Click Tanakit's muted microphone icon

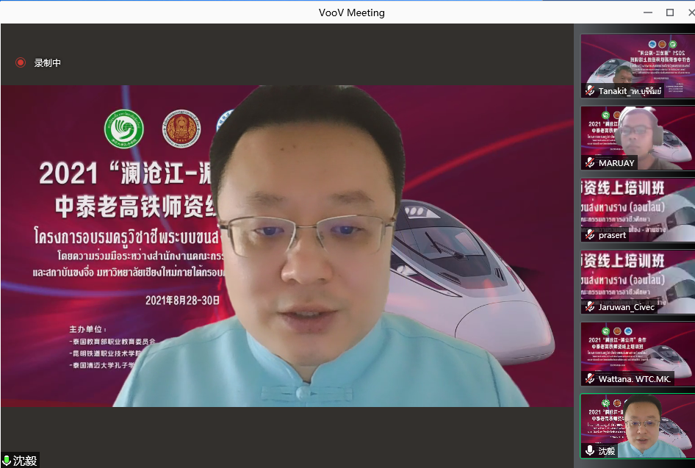tap(589, 91)
